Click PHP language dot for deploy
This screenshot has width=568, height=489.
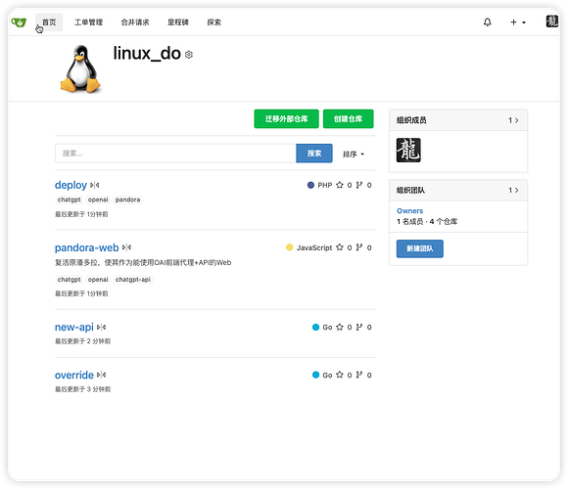click(x=310, y=185)
